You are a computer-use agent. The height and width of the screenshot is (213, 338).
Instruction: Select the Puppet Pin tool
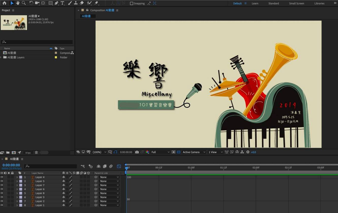pyautogui.click(x=96, y=3)
